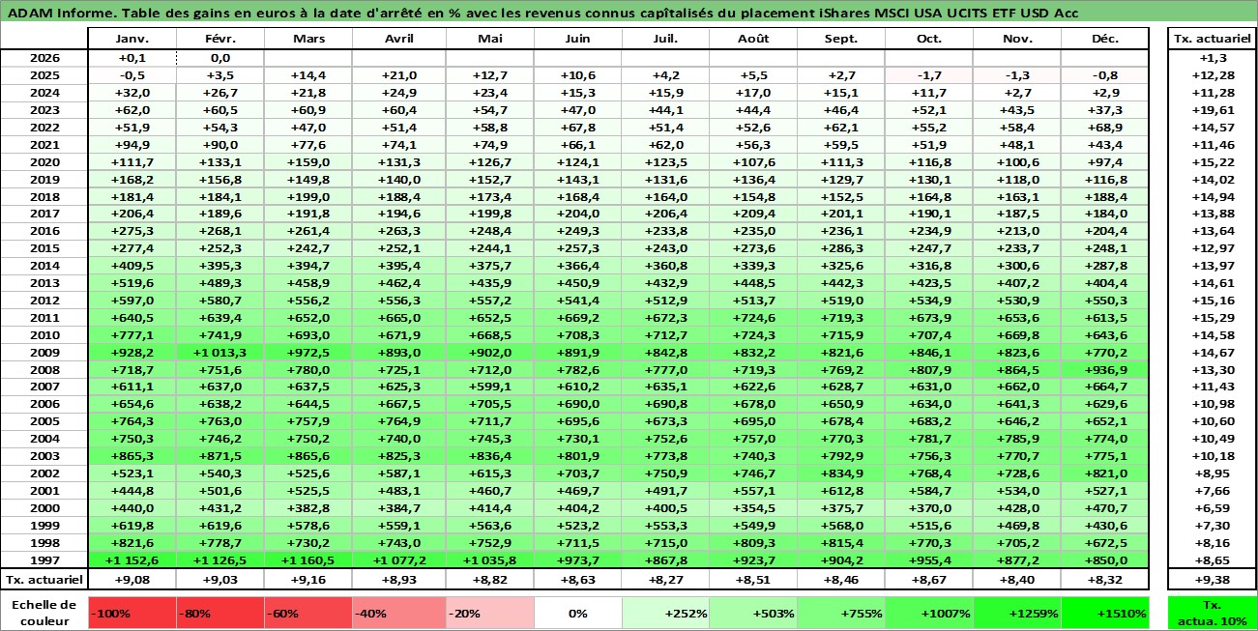Select the 2000 August cell '+354,5'

click(753, 507)
